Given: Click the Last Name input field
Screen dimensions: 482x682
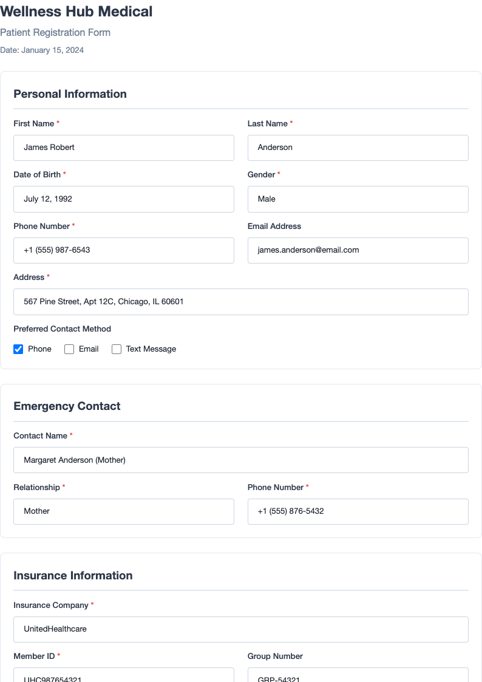Looking at the screenshot, I should tap(358, 148).
